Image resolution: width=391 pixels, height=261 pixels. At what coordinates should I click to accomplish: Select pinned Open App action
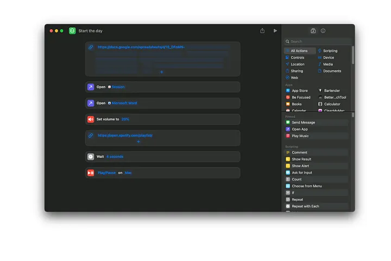click(317, 129)
